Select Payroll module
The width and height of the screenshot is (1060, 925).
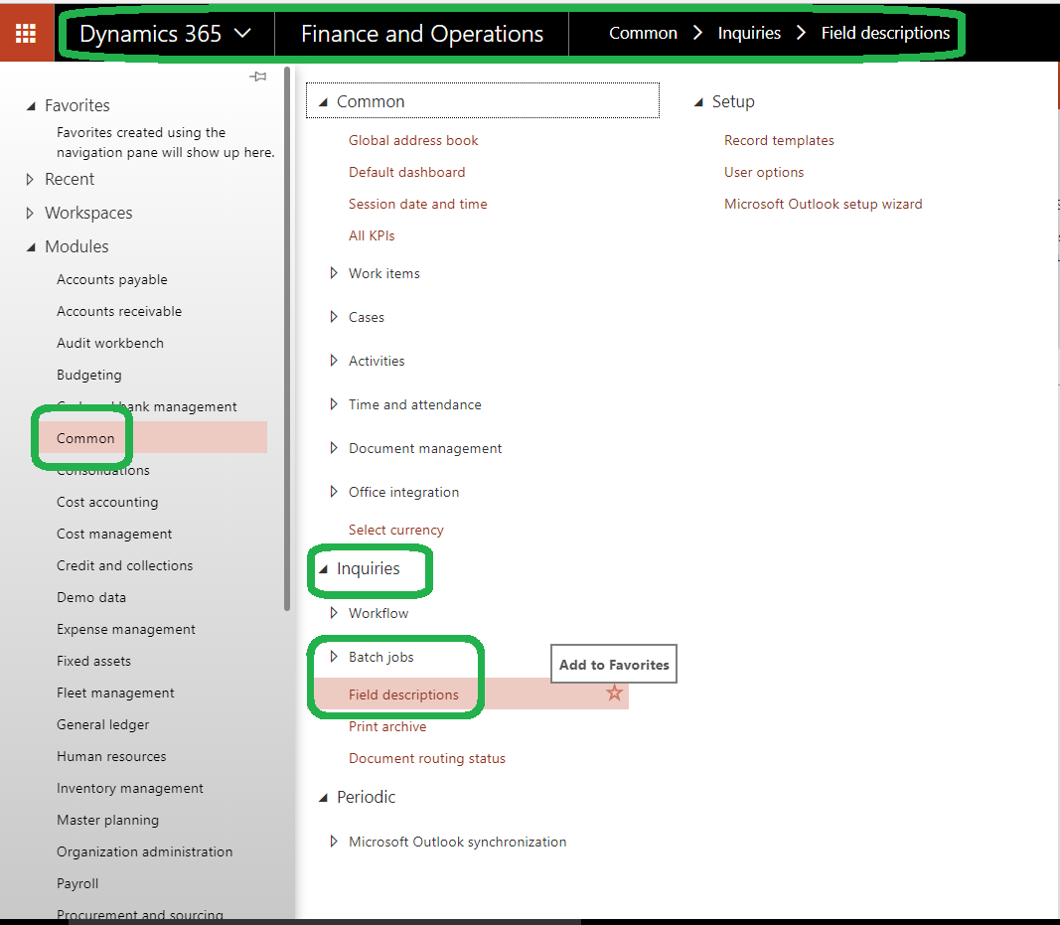77,883
